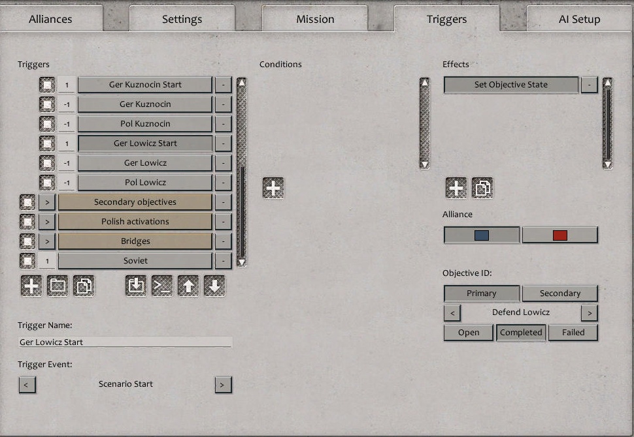Import triggers with the download-tray icon
This screenshot has width=634, height=437.
[x=136, y=286]
